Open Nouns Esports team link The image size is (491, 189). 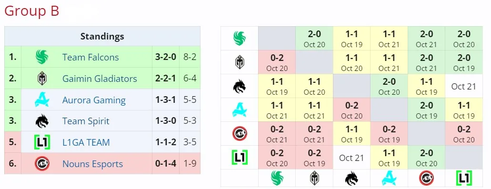coord(93,164)
